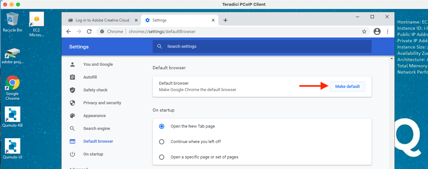Click the You and Google person icon
The width and height of the screenshot is (428, 169).
pos(72,64)
